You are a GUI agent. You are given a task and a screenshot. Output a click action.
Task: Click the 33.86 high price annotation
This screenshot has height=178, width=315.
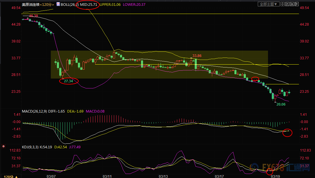[x=197, y=56]
